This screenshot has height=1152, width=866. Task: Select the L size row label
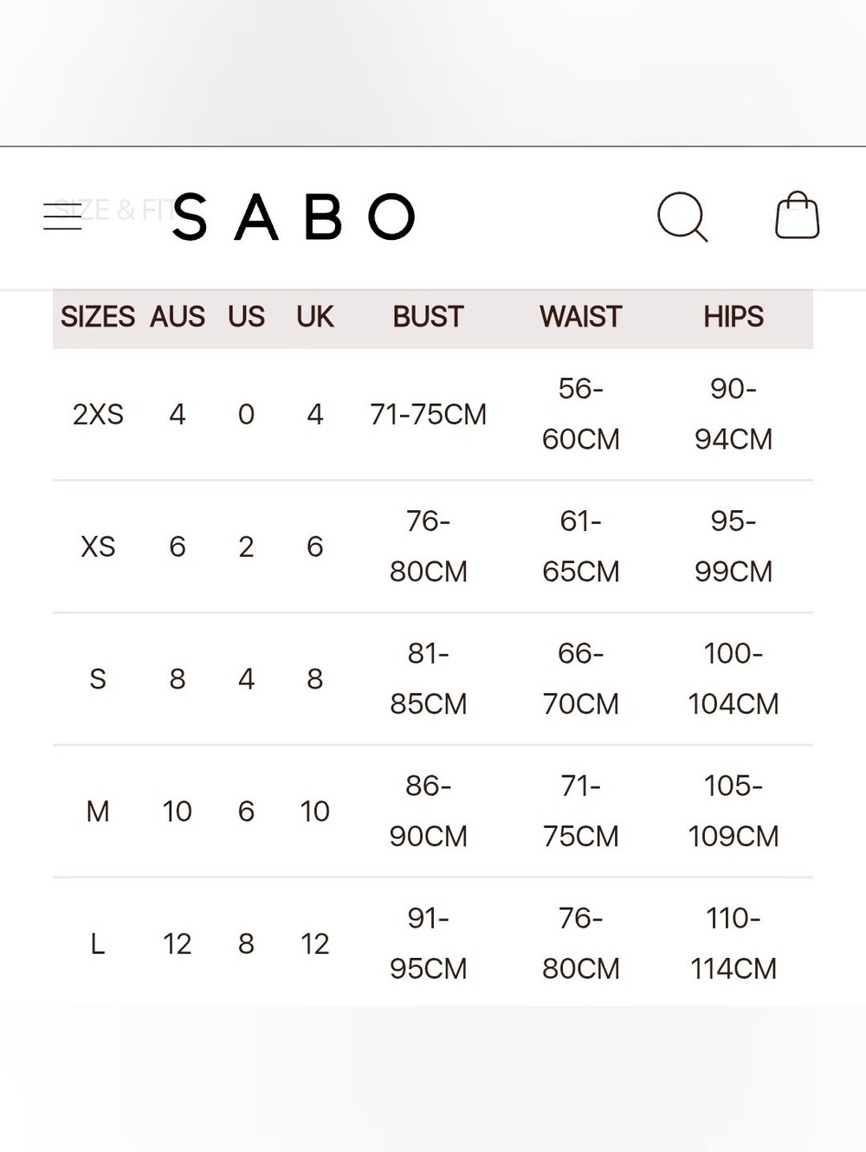pos(98,944)
